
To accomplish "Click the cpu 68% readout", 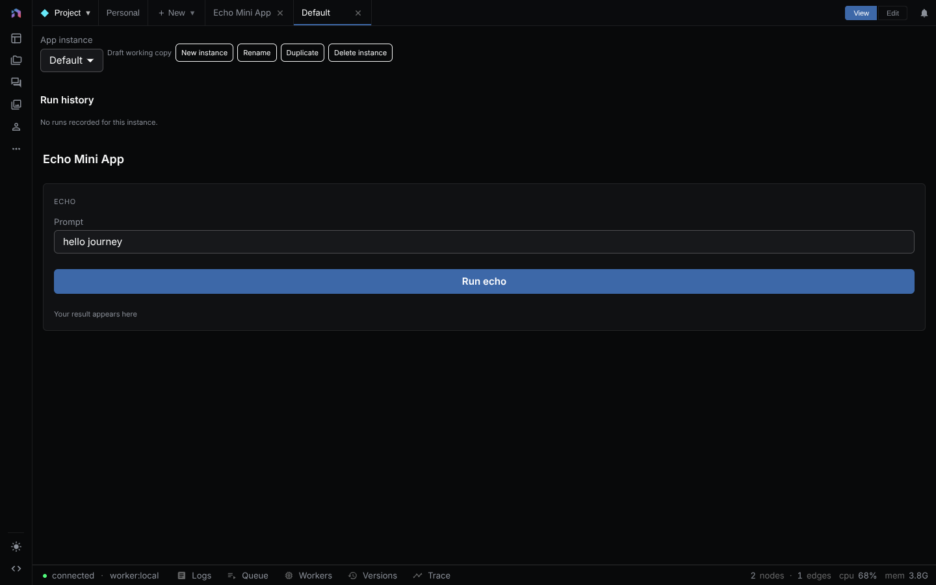I will coord(857,576).
